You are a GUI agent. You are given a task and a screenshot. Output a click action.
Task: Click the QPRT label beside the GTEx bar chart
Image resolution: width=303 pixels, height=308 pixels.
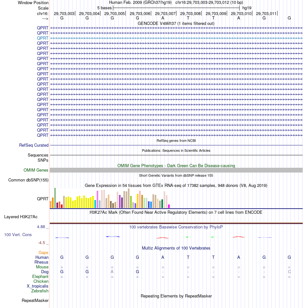42,199
